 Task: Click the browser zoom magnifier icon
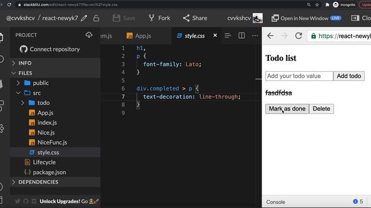click(308, 5)
